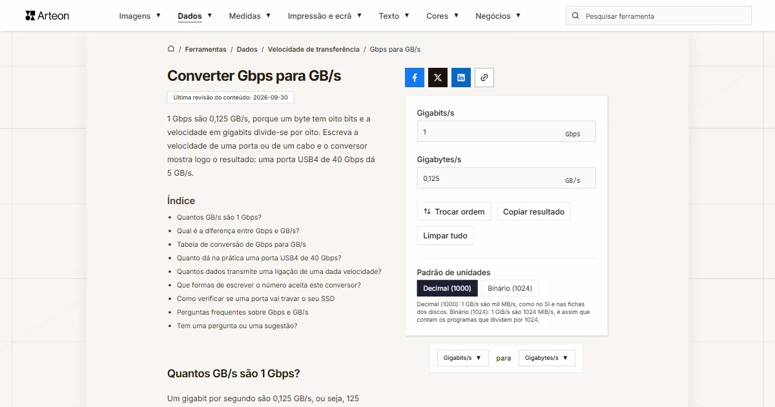This screenshot has height=407, width=775.
Task: Click the search magnifier icon
Action: tap(576, 16)
